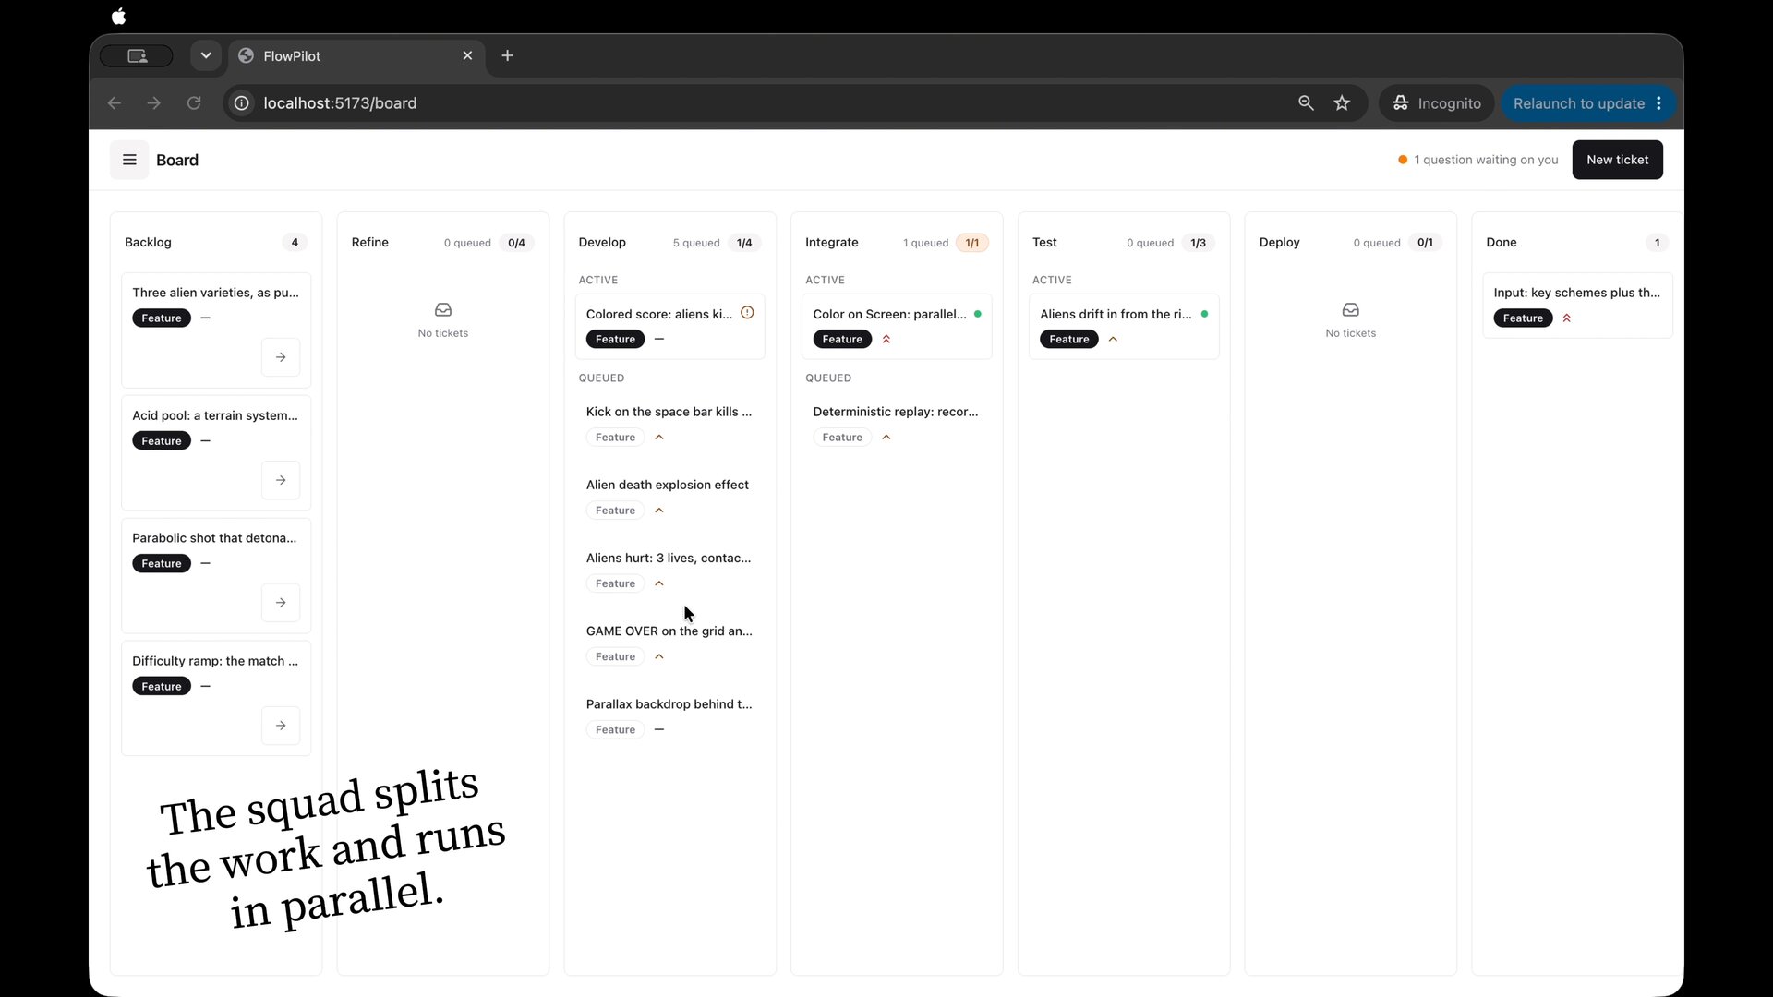
Task: View site information icon in address bar
Action: coord(242,103)
